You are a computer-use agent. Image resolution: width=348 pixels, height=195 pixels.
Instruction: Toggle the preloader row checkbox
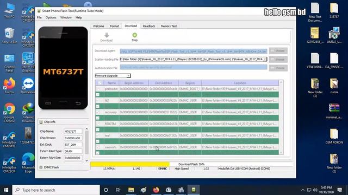coord(98,89)
